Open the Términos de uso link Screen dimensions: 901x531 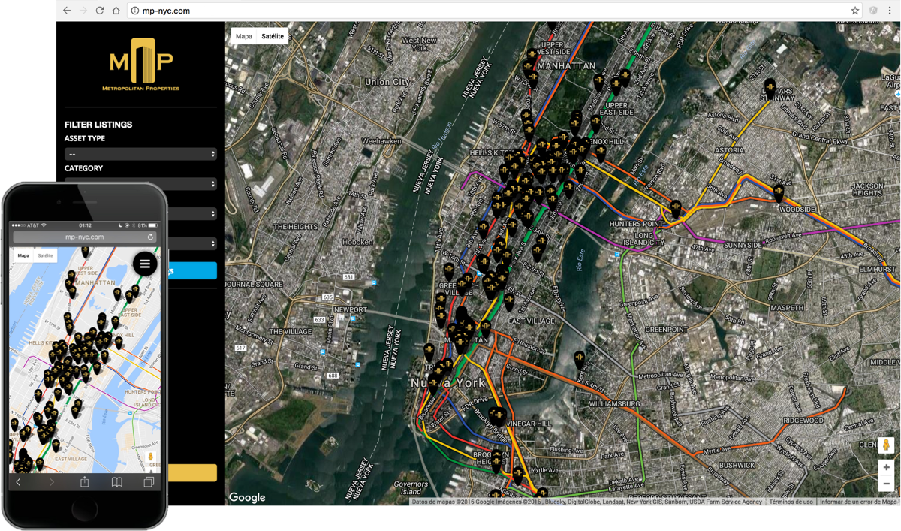(791, 502)
